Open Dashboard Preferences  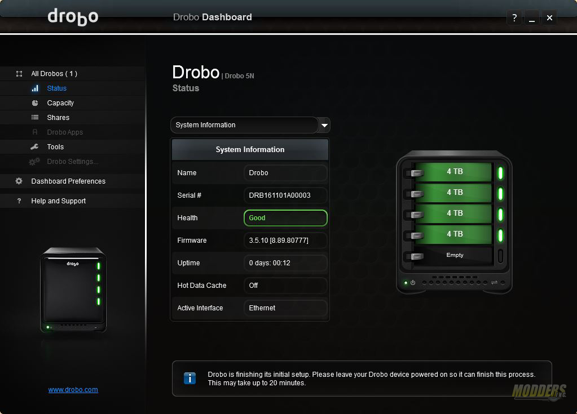(68, 181)
